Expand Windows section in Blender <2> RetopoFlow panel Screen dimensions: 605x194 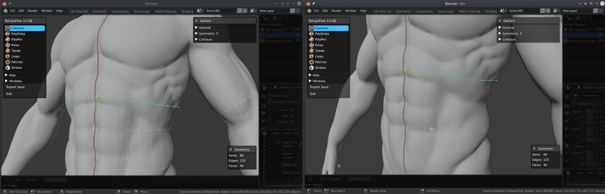tap(328, 81)
